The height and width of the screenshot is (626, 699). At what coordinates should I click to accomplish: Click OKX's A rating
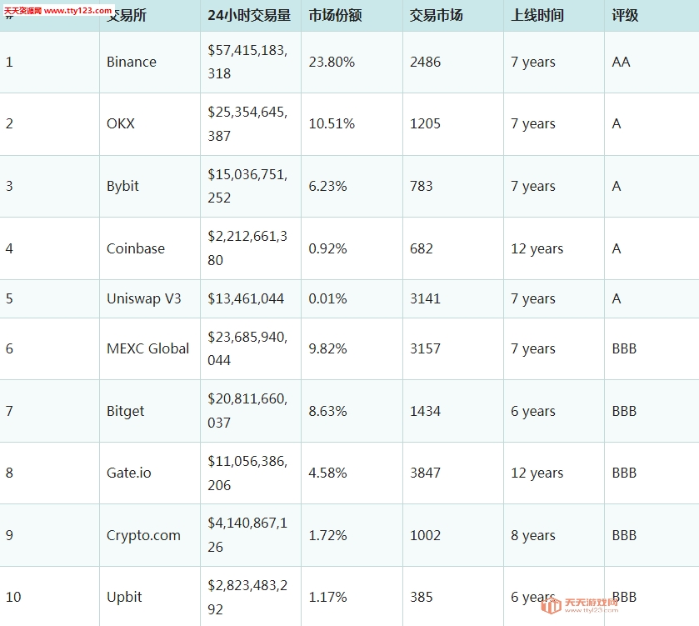tap(617, 123)
